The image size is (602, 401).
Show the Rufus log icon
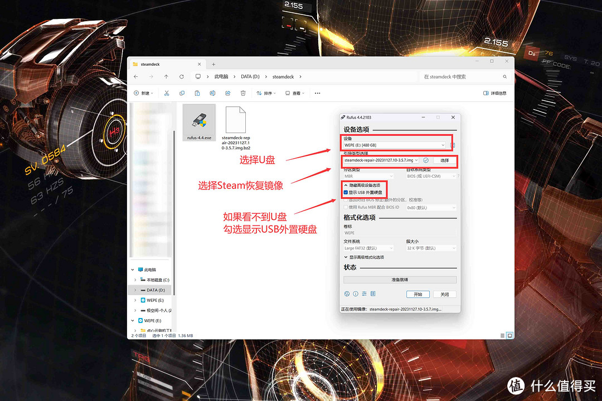click(373, 294)
